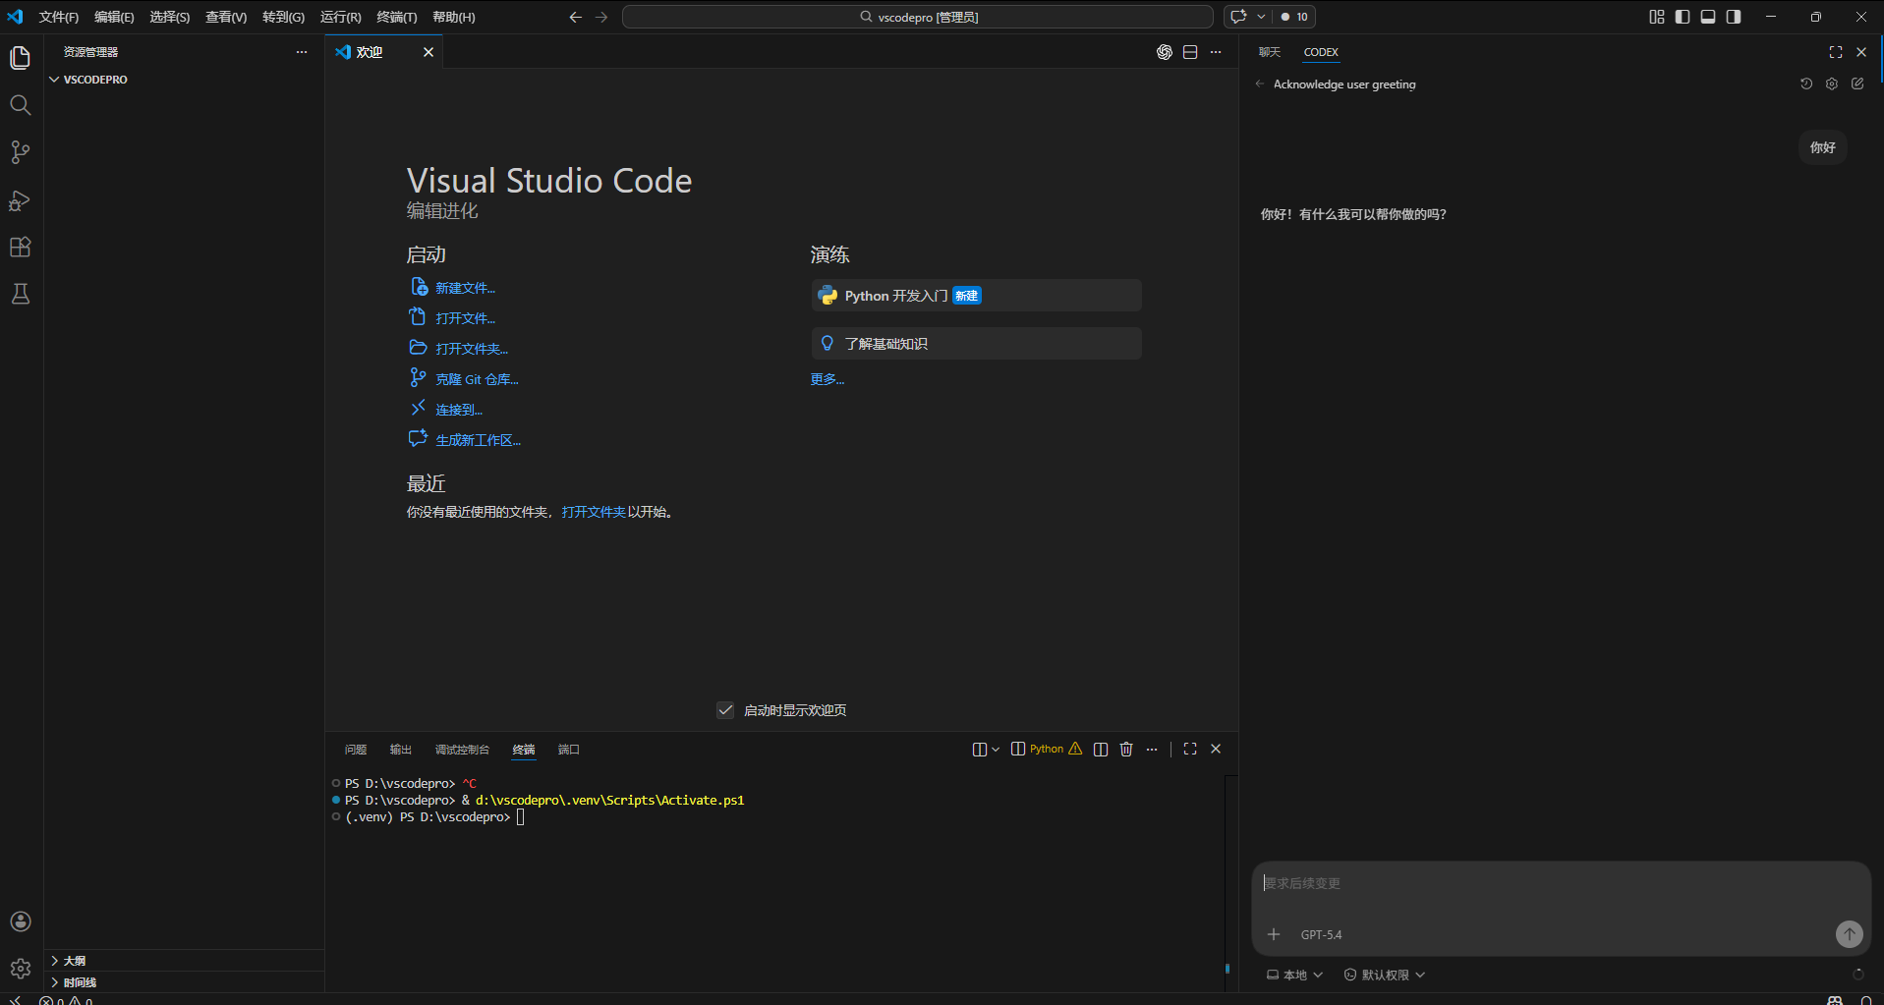Viewport: 1884px width, 1005px height.
Task: Open the Python 开发入门 walkthrough
Action: (x=977, y=296)
